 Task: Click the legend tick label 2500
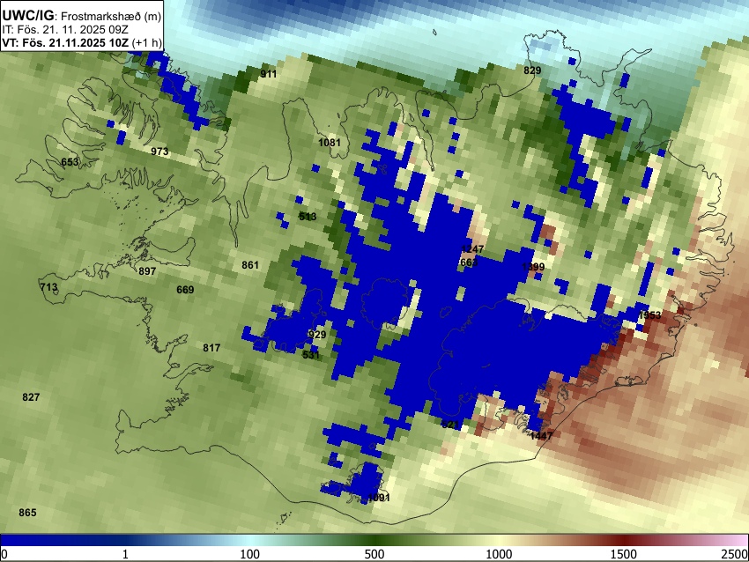coord(736,554)
